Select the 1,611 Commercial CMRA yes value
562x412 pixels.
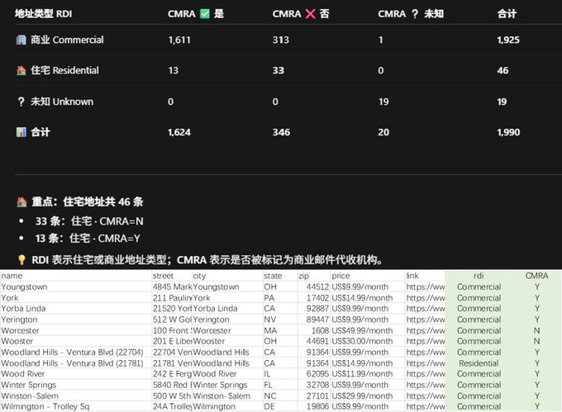click(179, 40)
